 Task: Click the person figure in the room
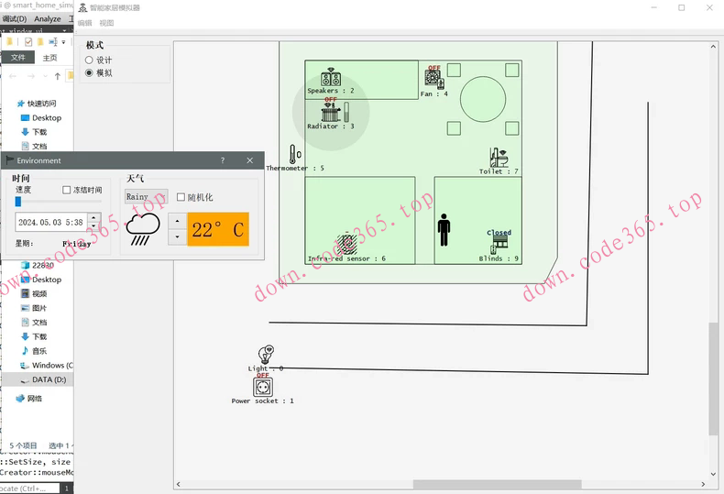point(444,229)
